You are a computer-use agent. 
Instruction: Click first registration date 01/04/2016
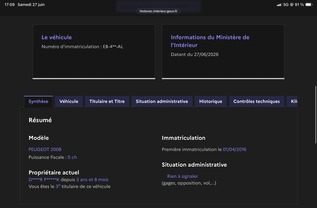click(x=235, y=149)
